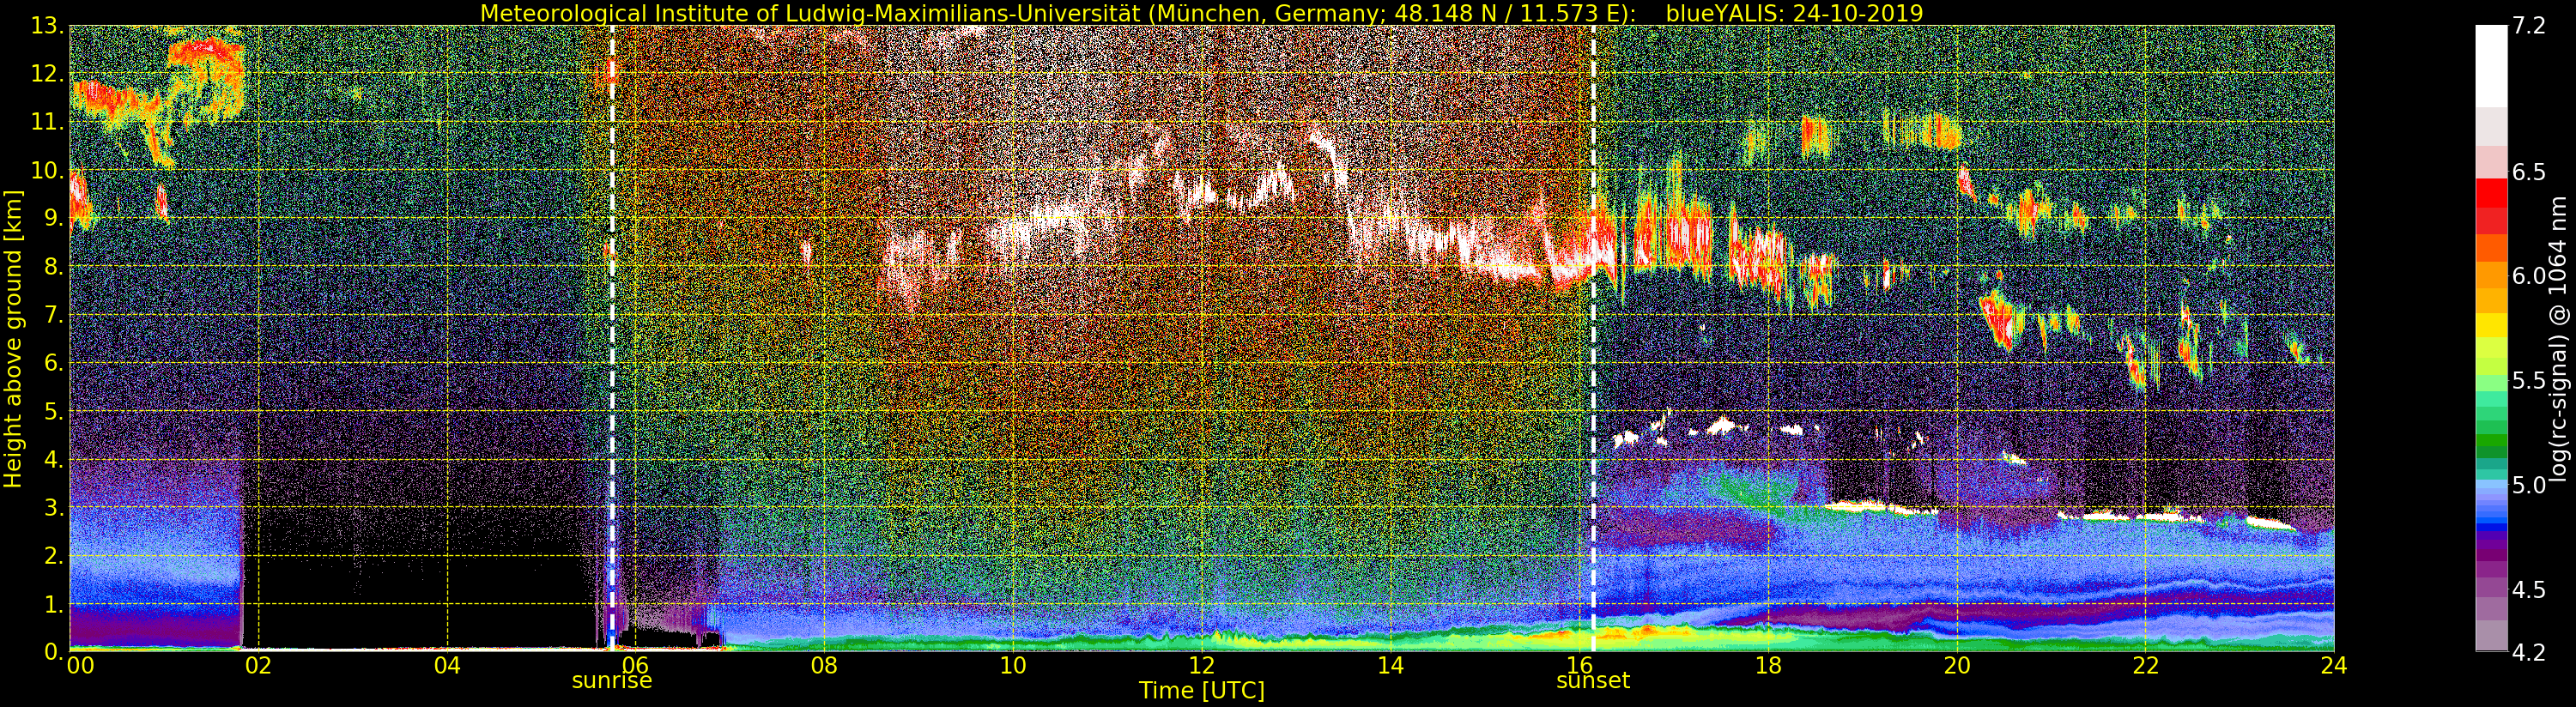Image resolution: width=2576 pixels, height=707 pixels.
Task: Click the 13 tick on the height axis
Action: pyautogui.click(x=47, y=27)
